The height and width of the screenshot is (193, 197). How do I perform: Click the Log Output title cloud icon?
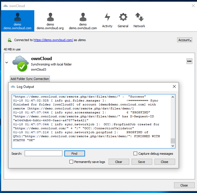click(13, 86)
